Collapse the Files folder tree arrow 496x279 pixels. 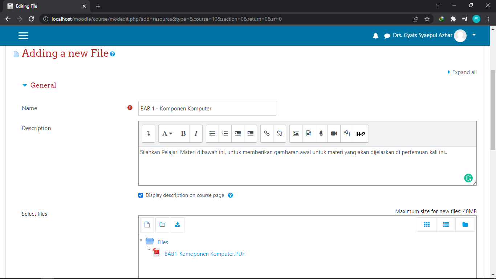coord(141,240)
